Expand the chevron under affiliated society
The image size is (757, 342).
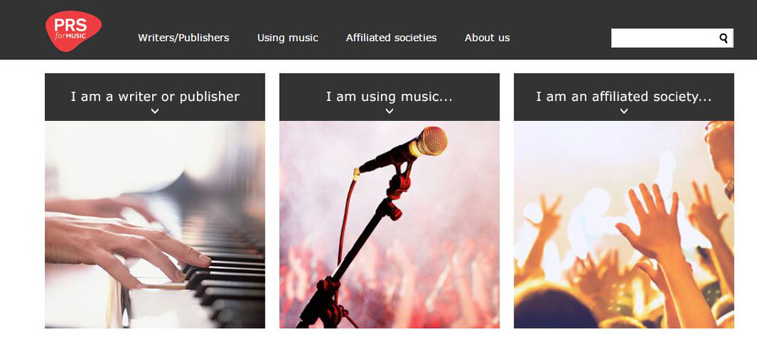pyautogui.click(x=624, y=111)
